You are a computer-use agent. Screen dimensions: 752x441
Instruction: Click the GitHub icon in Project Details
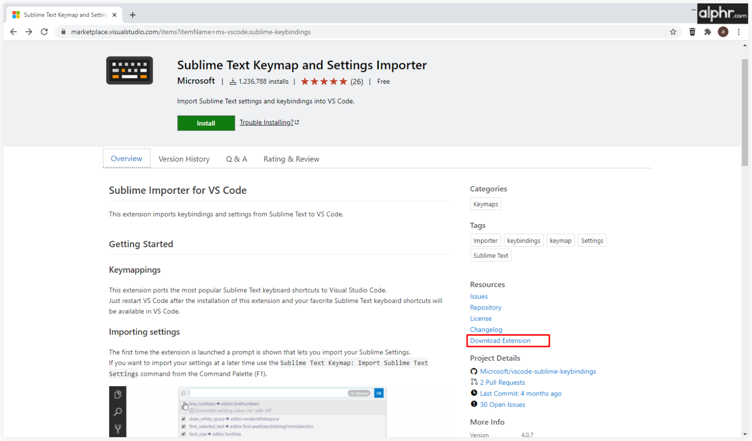(x=474, y=371)
